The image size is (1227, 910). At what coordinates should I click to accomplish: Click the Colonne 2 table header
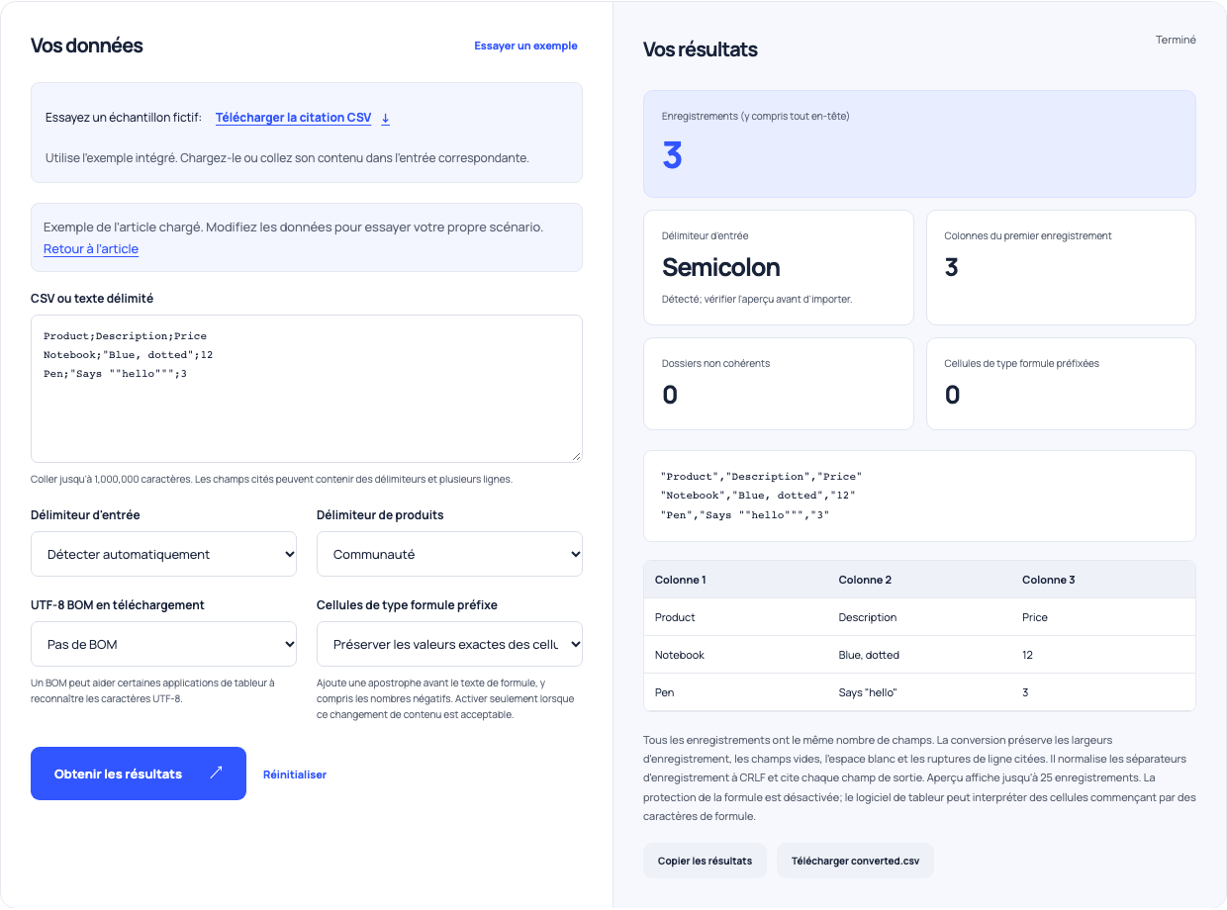pos(919,580)
